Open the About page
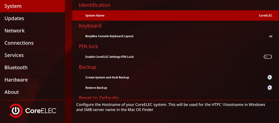The image size is (279, 123). (x=12, y=92)
